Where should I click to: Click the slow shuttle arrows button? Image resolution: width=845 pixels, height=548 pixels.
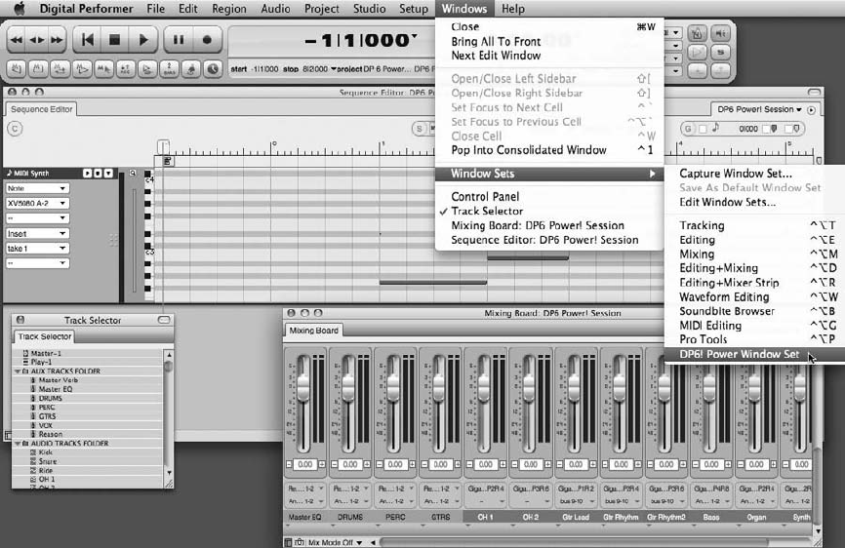pos(37,40)
